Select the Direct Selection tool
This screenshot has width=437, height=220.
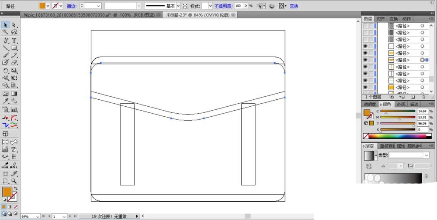coord(14,25)
